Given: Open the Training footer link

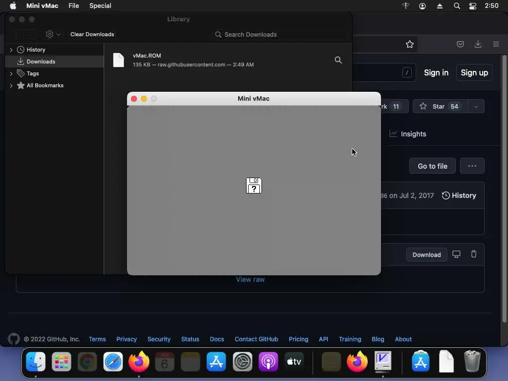Looking at the screenshot, I should coord(350,339).
